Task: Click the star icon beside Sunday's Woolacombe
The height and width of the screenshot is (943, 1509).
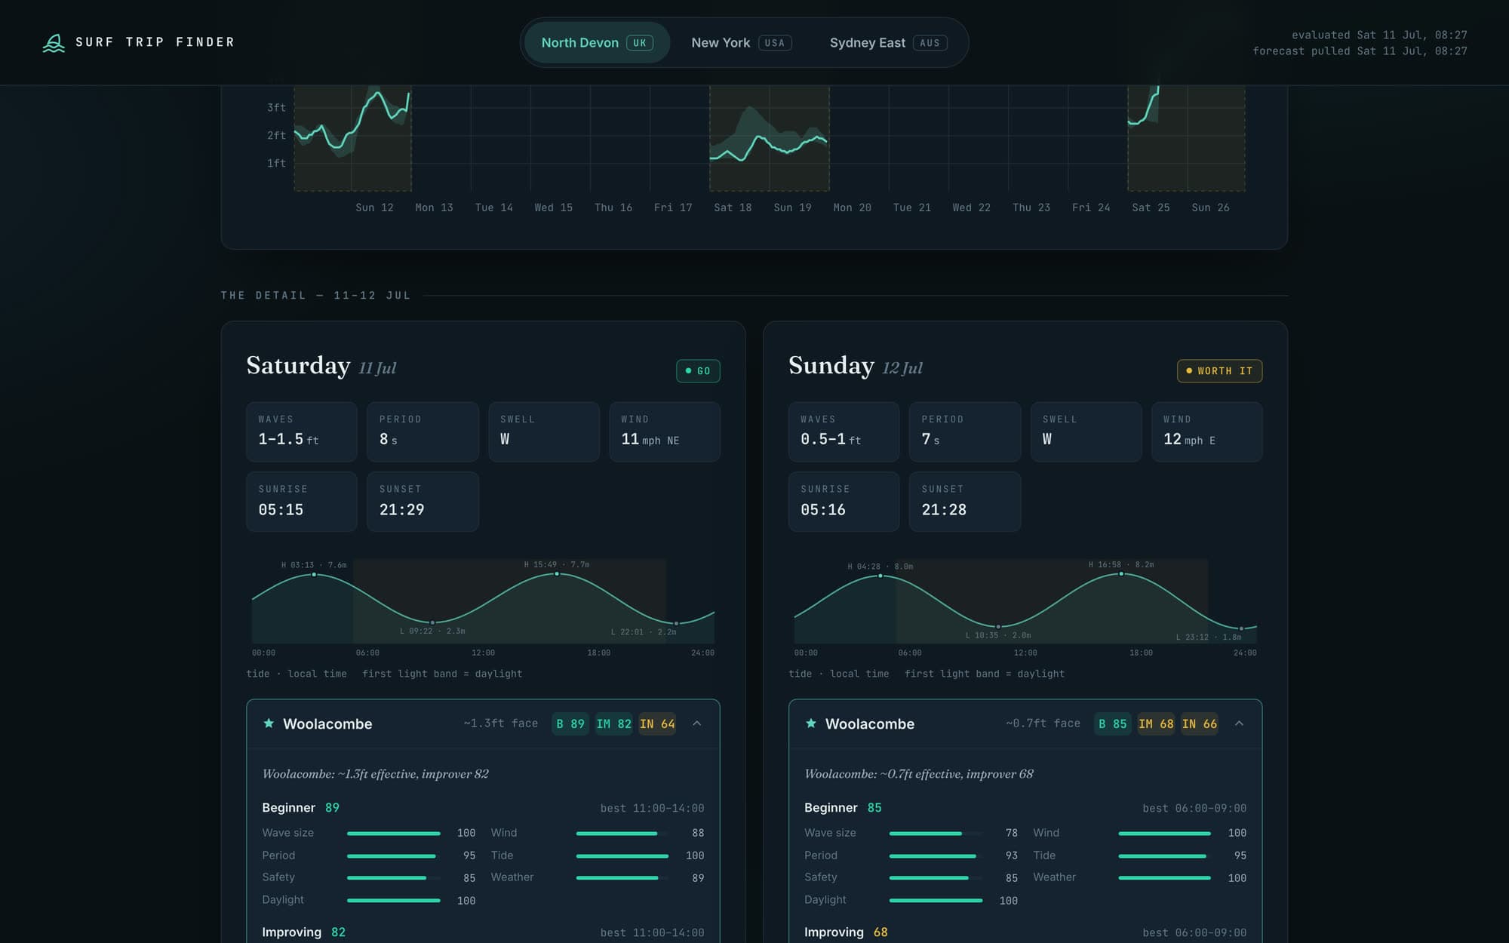Action: coord(811,723)
